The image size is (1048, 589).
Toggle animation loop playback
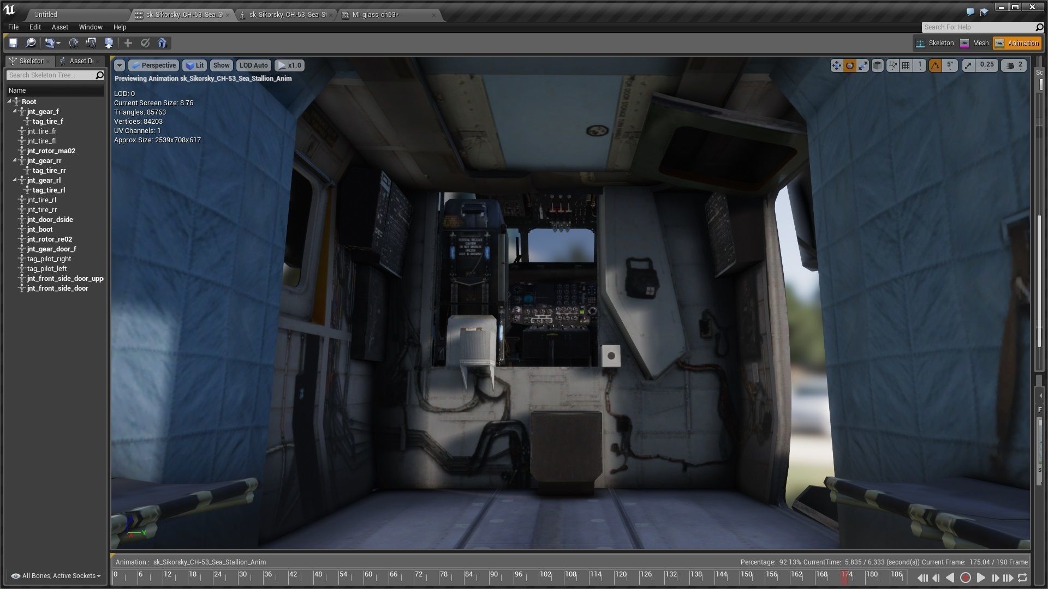(x=1022, y=578)
